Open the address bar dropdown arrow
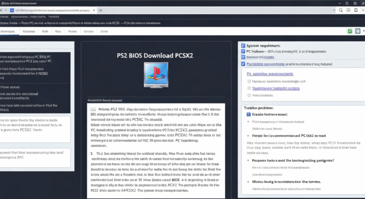The height and width of the screenshot is (199, 365). (x=334, y=10)
